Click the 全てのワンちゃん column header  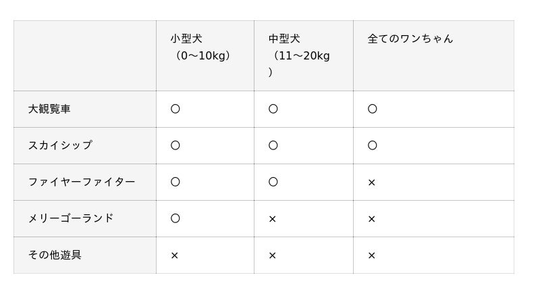tap(410, 39)
